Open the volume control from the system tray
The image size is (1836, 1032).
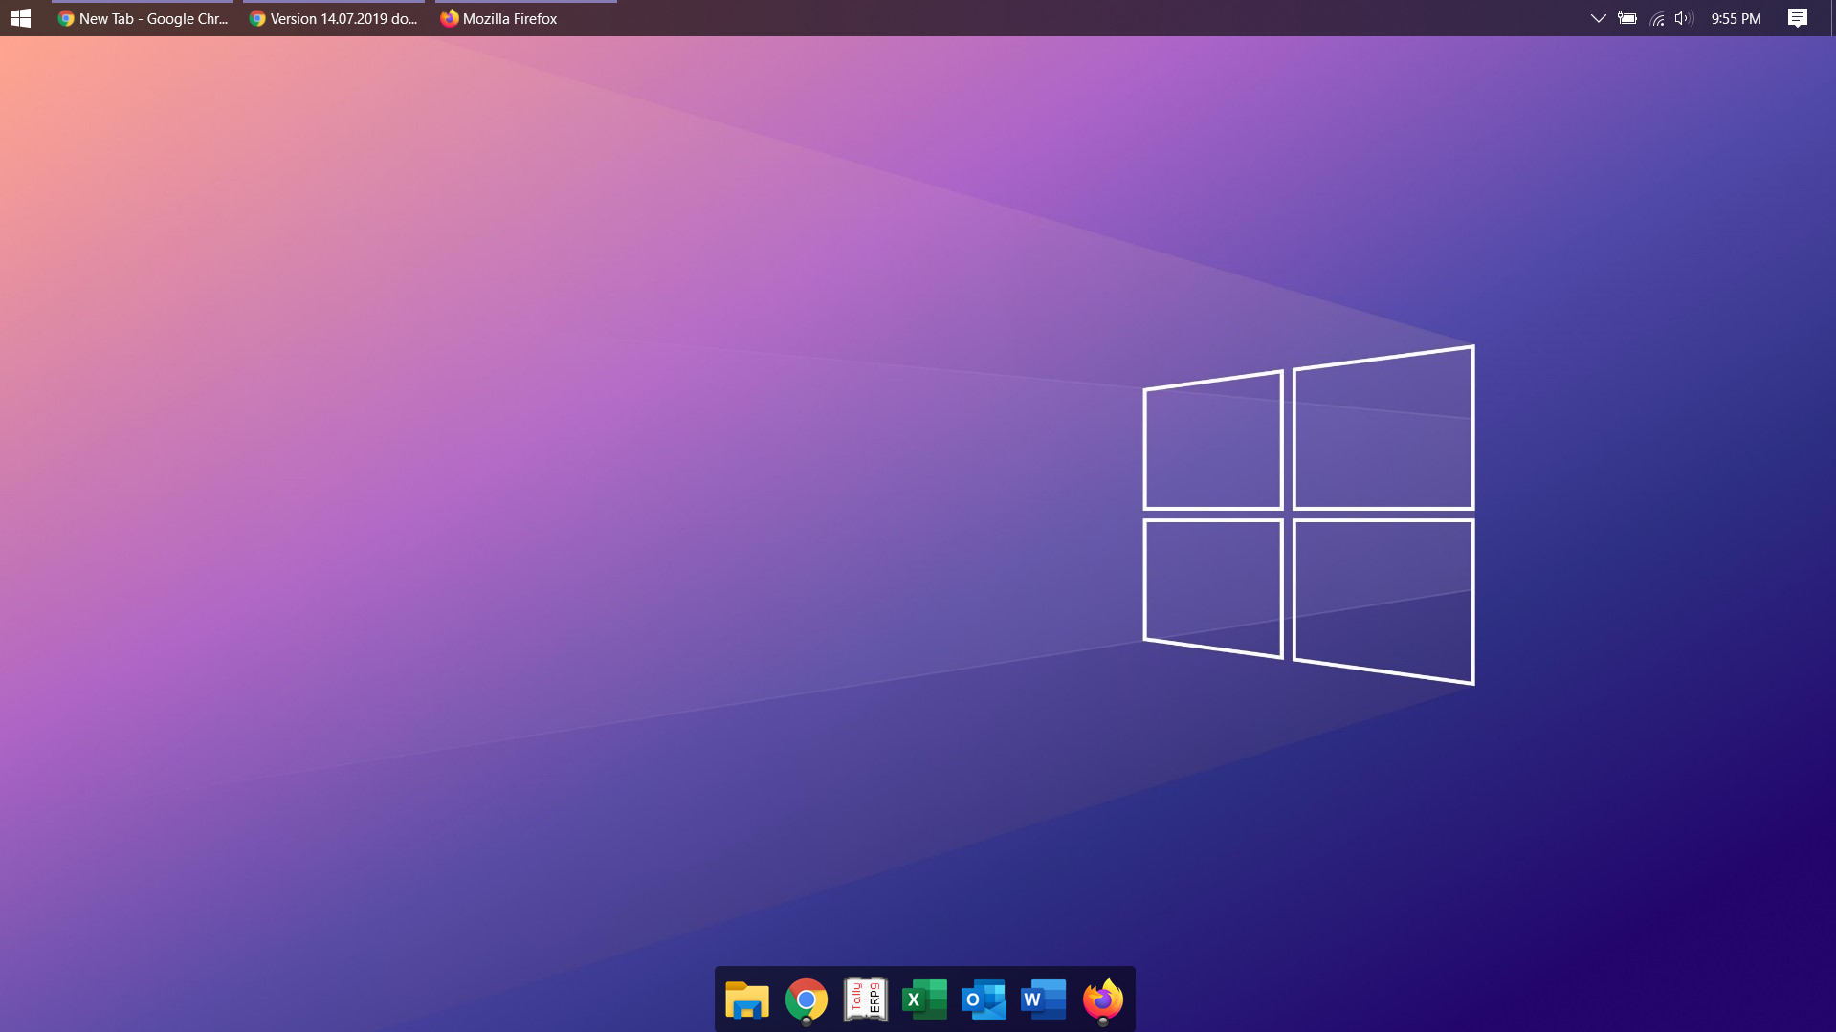tap(1683, 18)
